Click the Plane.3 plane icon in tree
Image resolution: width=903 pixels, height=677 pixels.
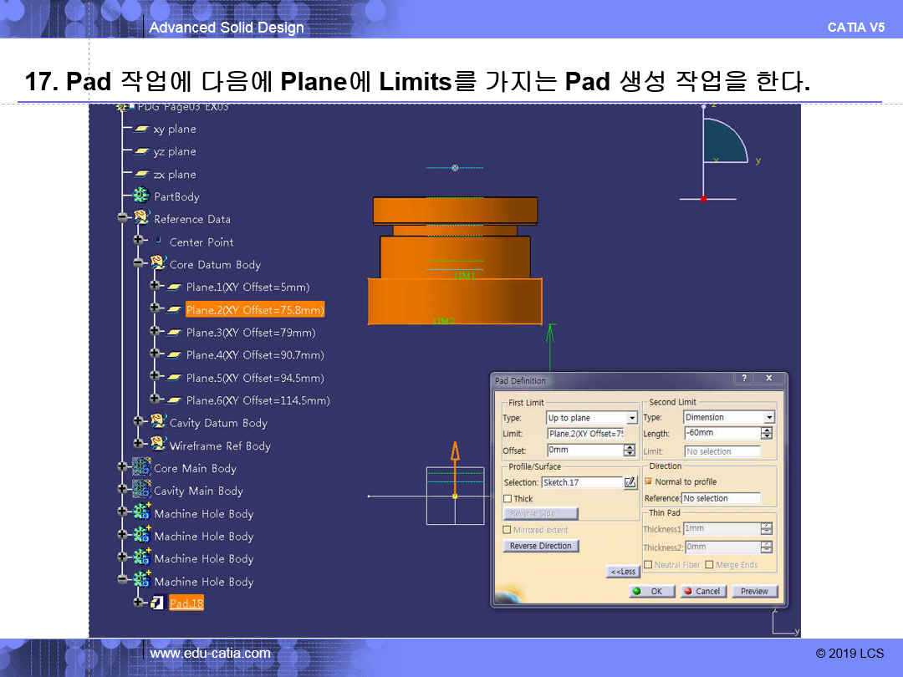174,333
